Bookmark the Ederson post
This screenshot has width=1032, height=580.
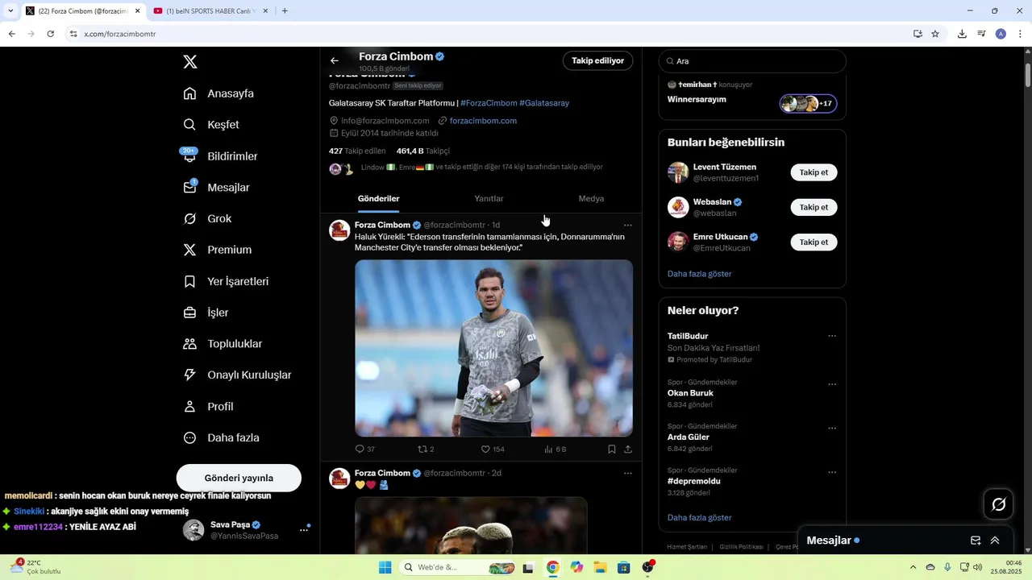[612, 449]
